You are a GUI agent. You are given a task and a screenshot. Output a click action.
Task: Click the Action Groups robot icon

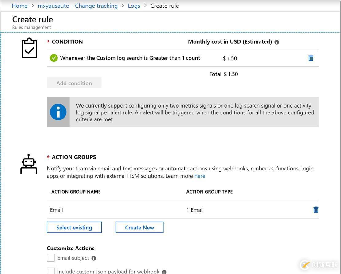(x=29, y=164)
